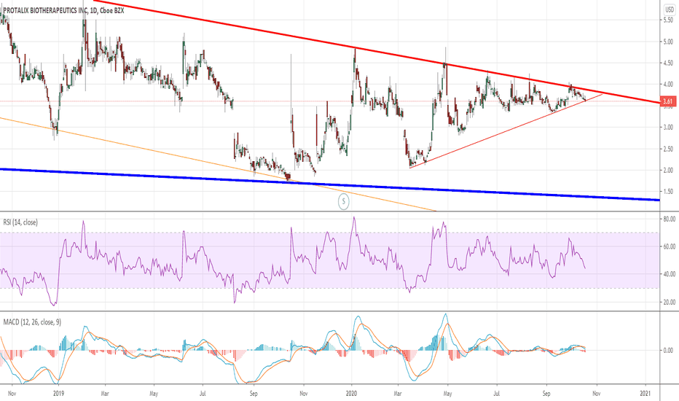Click the RSI 20.00 scale label
Image resolution: width=679 pixels, height=401 pixels.
[669, 302]
